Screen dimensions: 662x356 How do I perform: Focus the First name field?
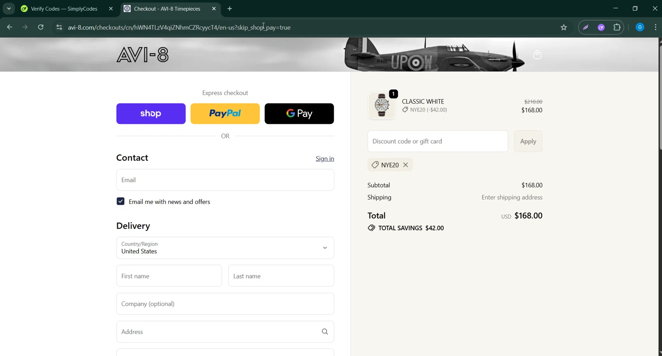coord(169,276)
